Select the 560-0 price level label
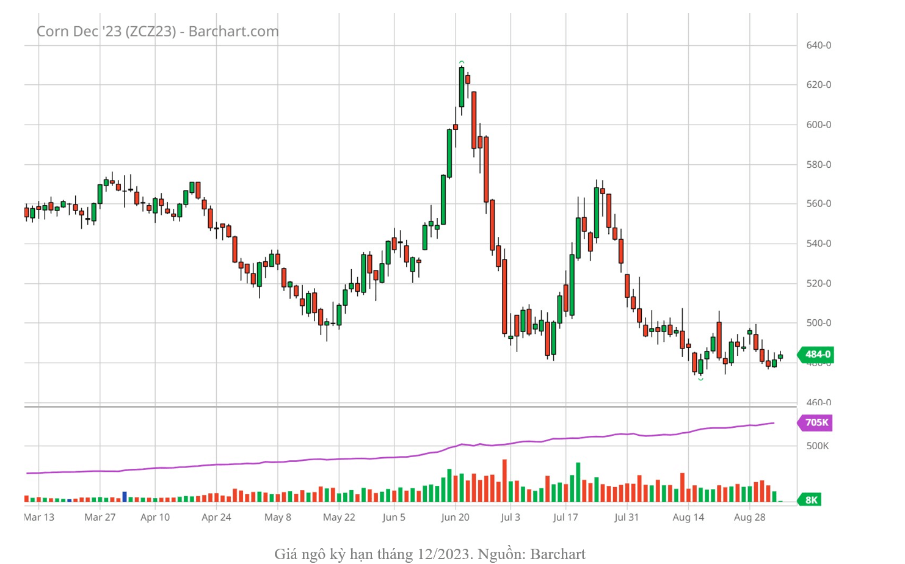The height and width of the screenshot is (564, 905). 819,204
